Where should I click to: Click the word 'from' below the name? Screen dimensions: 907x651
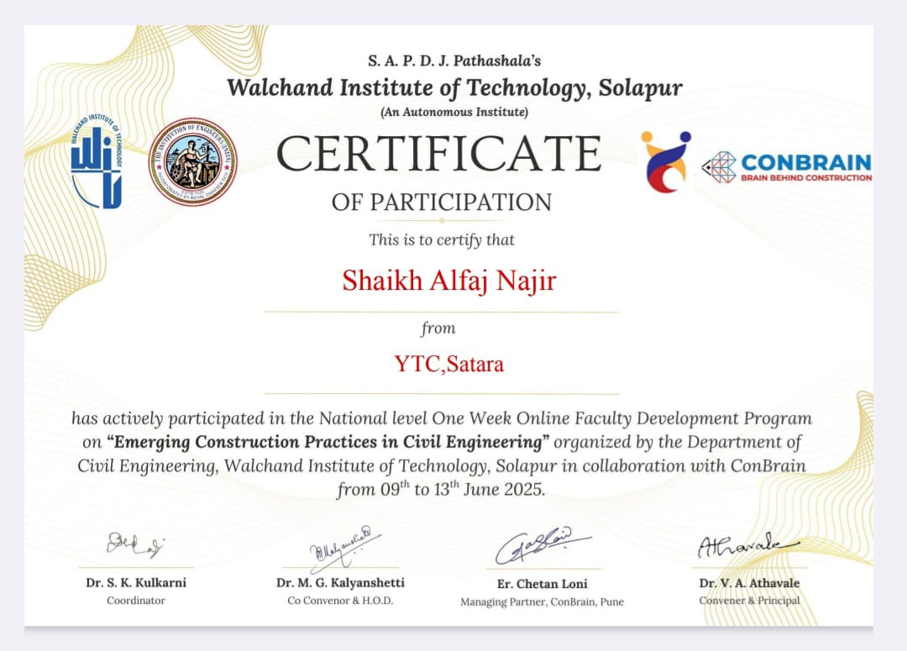tap(438, 328)
